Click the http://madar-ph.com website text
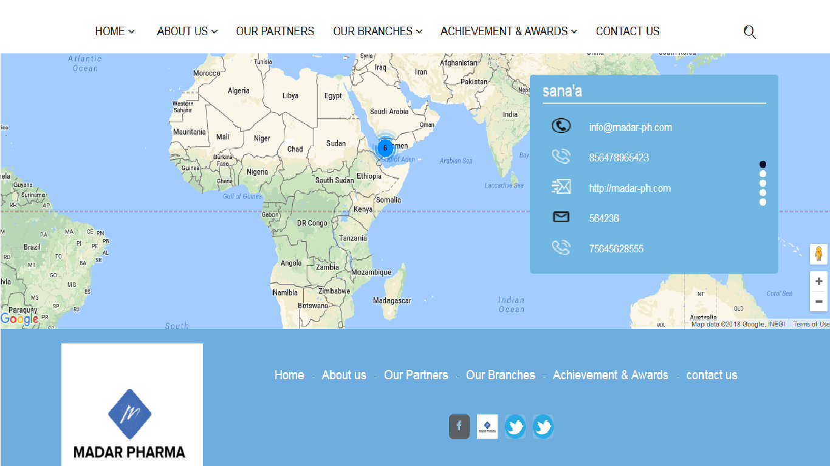Image resolution: width=830 pixels, height=466 pixels. click(x=630, y=188)
